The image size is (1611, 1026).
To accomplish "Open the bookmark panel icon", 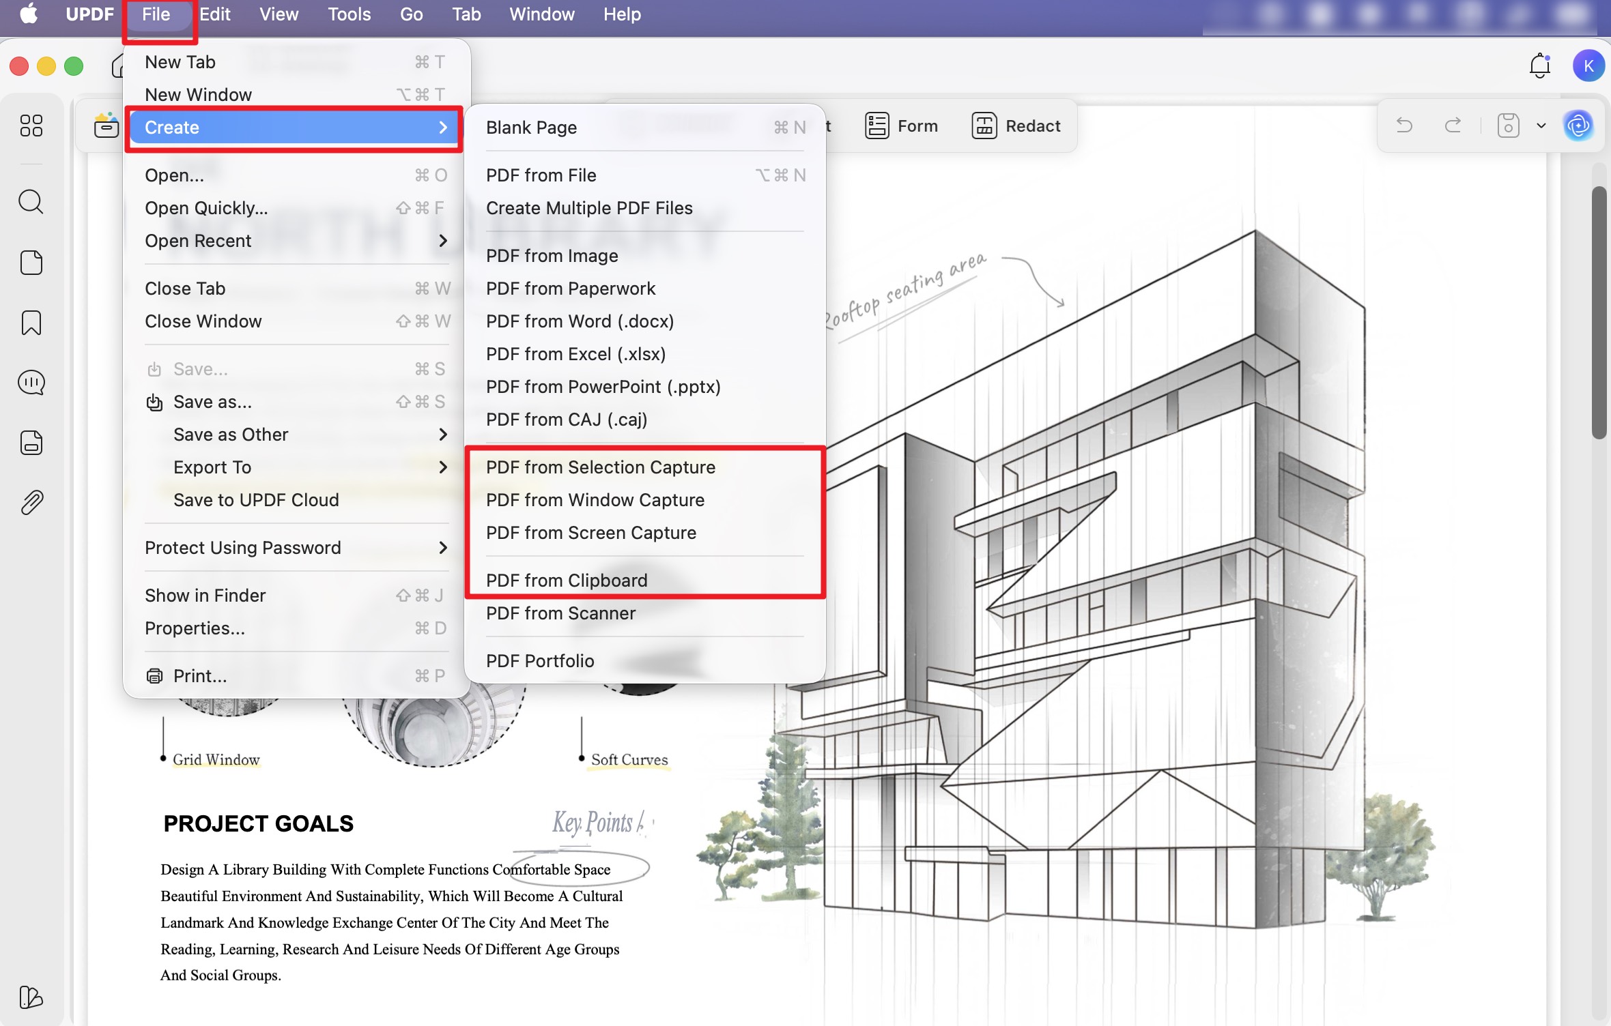I will click(x=31, y=323).
